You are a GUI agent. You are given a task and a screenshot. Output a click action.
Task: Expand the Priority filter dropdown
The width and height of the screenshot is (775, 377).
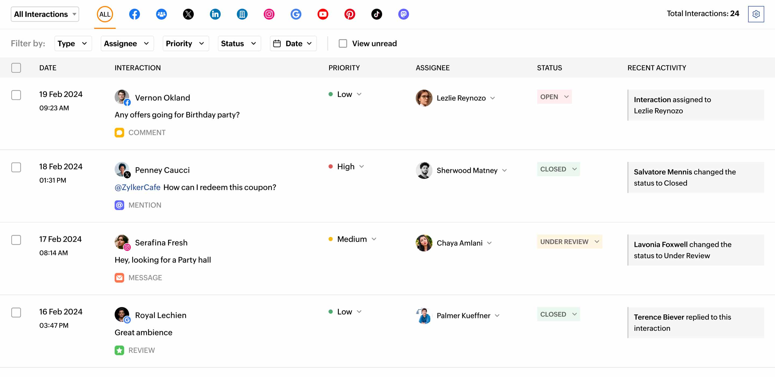[x=185, y=43]
